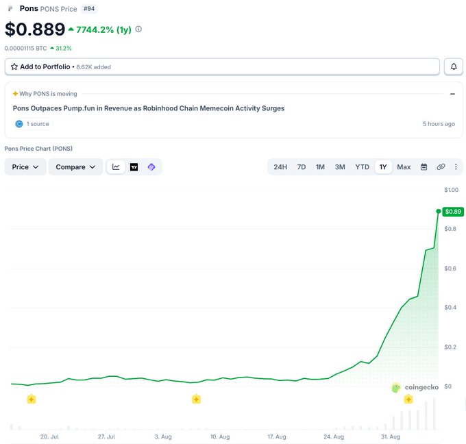Open the calendar date range picker icon
Image resolution: width=466 pixels, height=444 pixels.
[x=424, y=167]
